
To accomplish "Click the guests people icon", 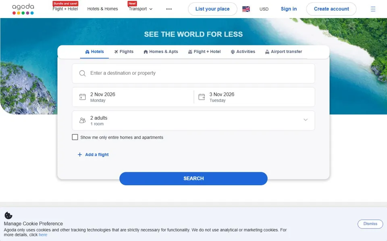I will (82, 120).
